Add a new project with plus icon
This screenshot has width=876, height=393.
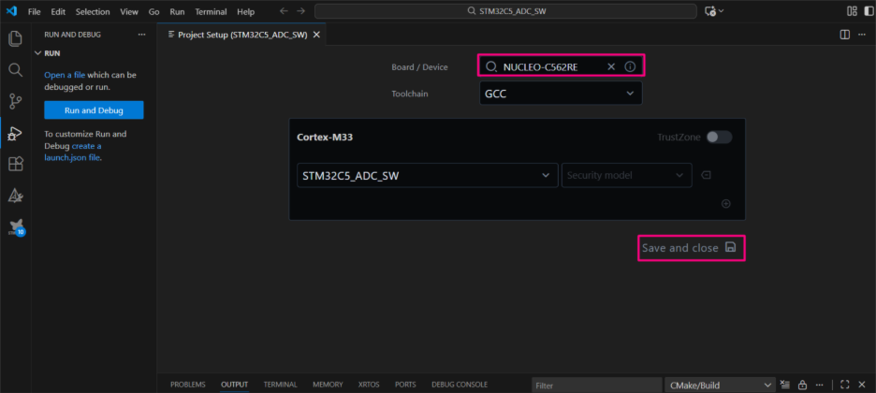(x=726, y=204)
